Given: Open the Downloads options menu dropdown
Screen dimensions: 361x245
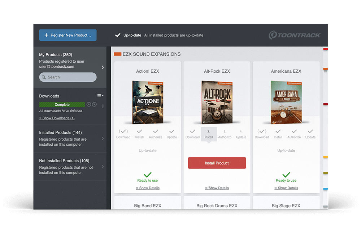Looking at the screenshot, I should (100, 96).
